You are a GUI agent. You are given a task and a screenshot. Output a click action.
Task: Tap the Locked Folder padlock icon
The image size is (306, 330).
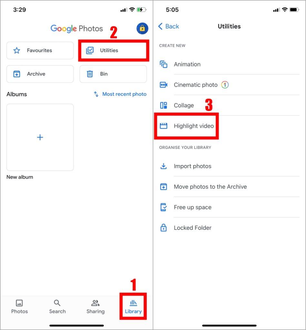[164, 228]
